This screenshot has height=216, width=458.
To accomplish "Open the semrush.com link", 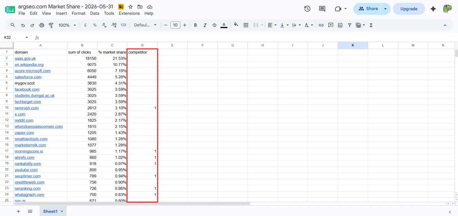I will click(x=27, y=108).
